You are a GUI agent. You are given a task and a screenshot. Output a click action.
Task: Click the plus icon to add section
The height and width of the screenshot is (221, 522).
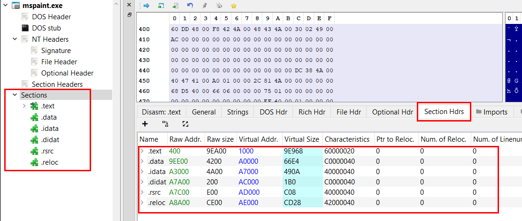[x=145, y=124]
